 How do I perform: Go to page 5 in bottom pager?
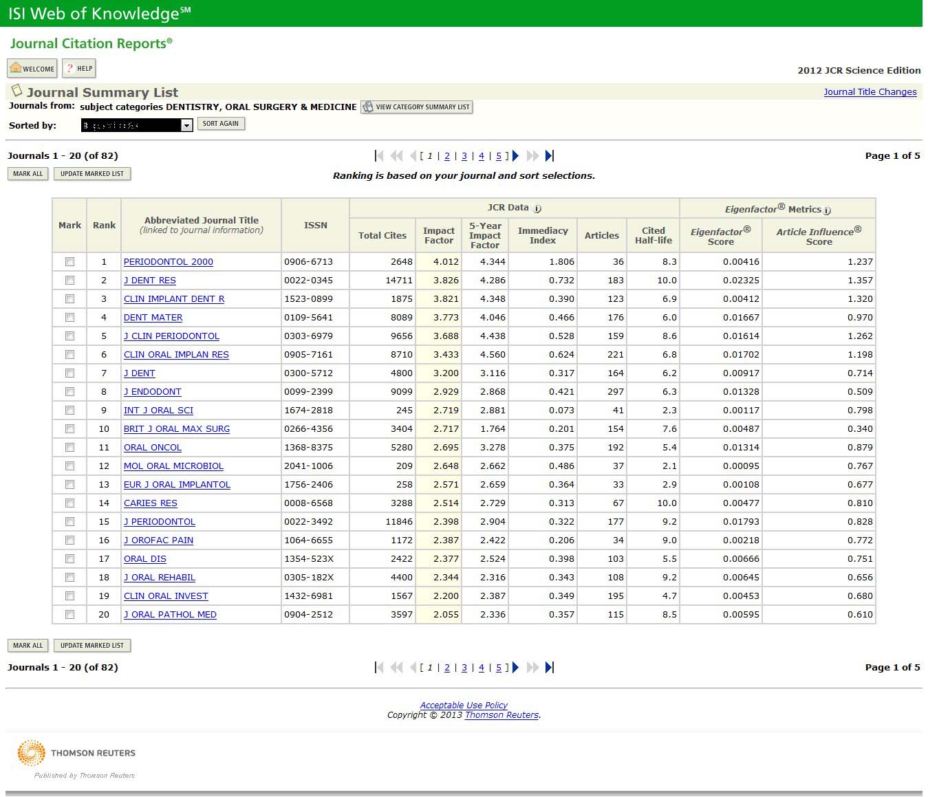[x=499, y=667]
